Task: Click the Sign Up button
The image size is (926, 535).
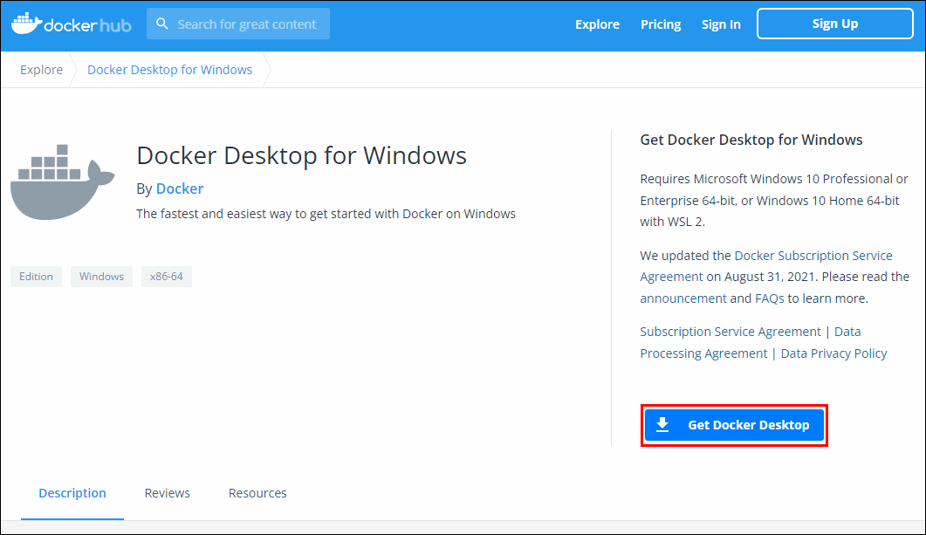Action: 835,24
